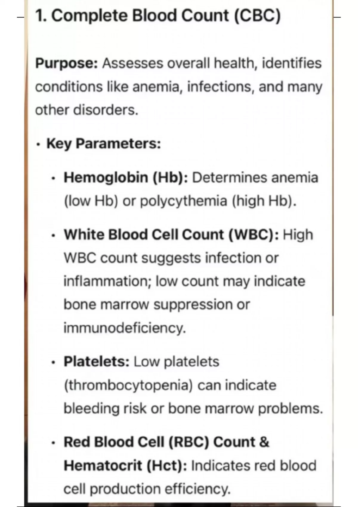
Task: Select the Red Blood Cell (RBC) Count label
Action: pyautogui.click(x=166, y=442)
